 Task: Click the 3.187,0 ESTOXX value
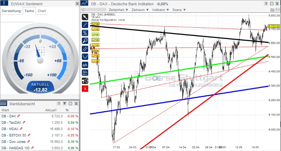[57, 135]
